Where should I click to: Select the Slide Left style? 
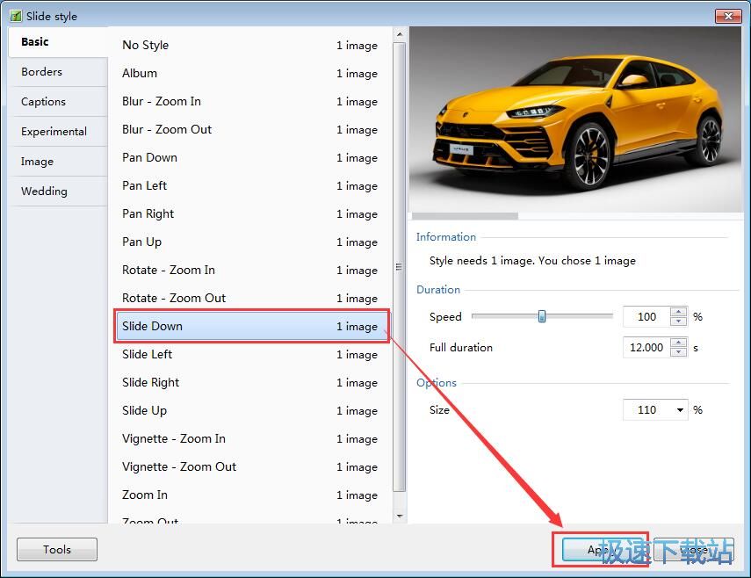(x=252, y=354)
